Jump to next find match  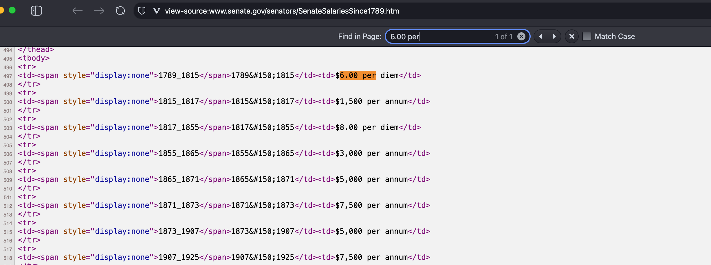[554, 36]
